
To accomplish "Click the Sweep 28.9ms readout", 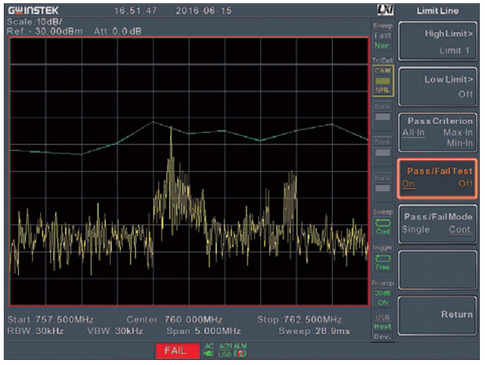I will pos(314,331).
